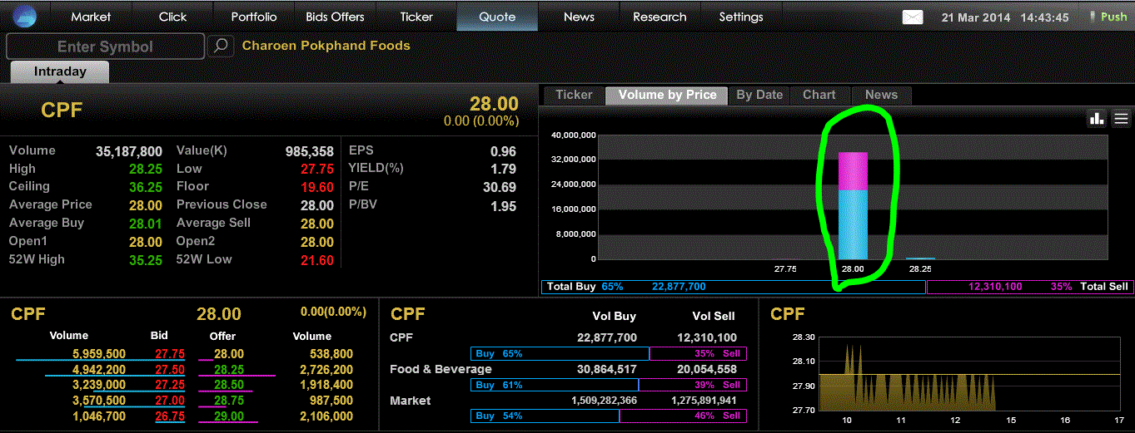Switch to bar chart view icon
Screen dimensions: 1135x433
[x=1097, y=119]
